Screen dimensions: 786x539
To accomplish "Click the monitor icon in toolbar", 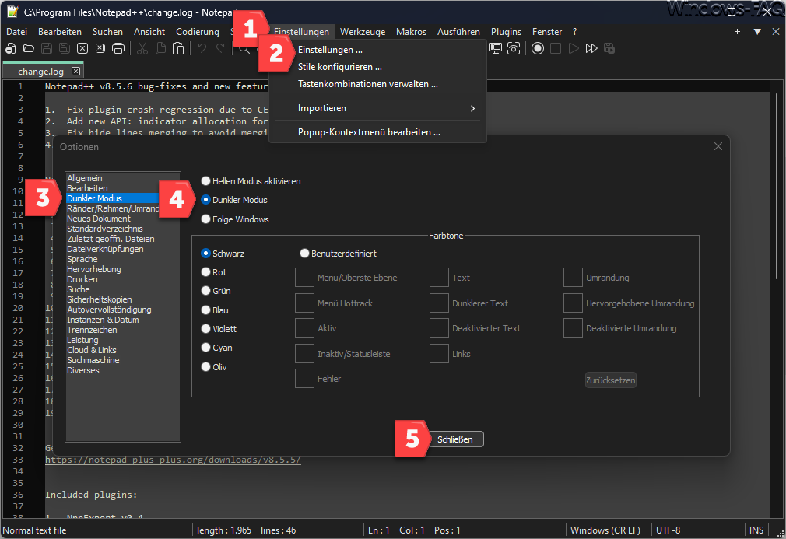I will [496, 48].
